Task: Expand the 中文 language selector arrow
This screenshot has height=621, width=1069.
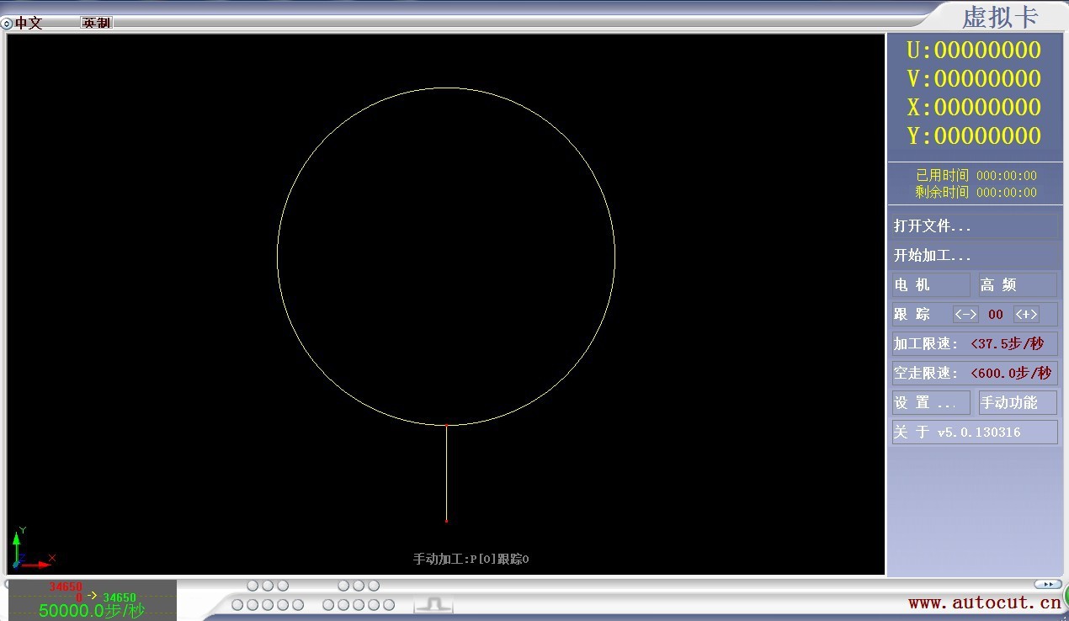Action: tap(7, 24)
